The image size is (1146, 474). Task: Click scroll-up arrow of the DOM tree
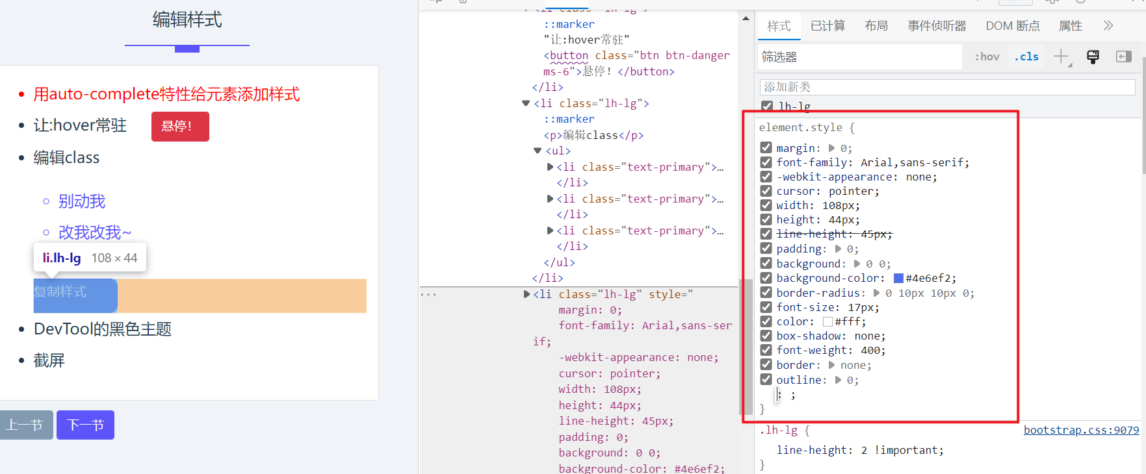pyautogui.click(x=746, y=18)
